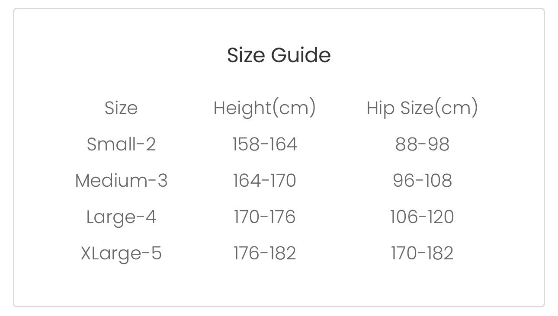Click the Hip Size(cm) column header
This screenshot has width=558, height=316.
click(422, 108)
